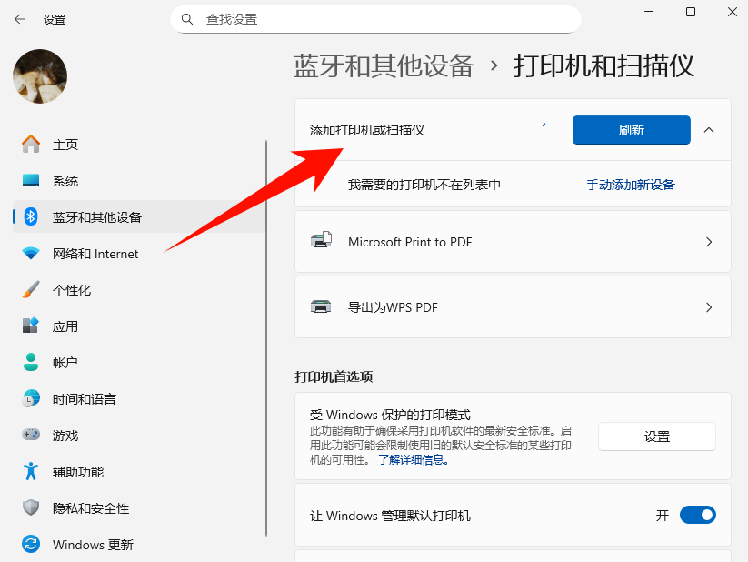The width and height of the screenshot is (748, 562).
Task: Click the 刷新 button
Action: [631, 130]
